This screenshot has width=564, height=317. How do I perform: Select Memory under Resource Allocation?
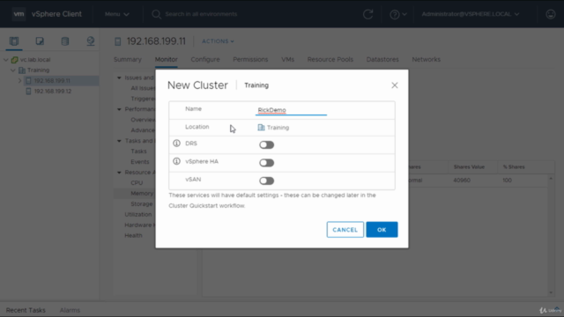142,194
